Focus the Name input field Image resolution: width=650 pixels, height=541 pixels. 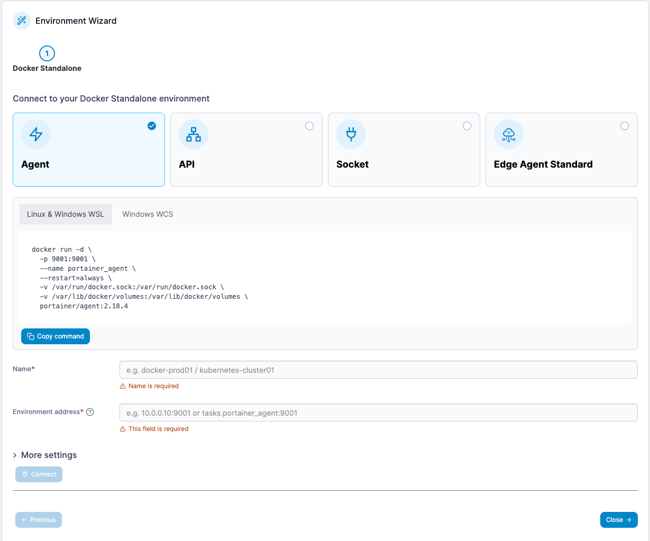pyautogui.click(x=379, y=370)
